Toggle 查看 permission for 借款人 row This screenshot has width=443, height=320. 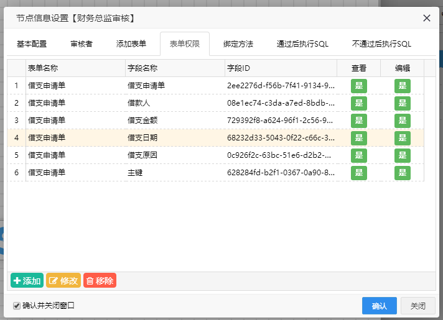tap(359, 103)
